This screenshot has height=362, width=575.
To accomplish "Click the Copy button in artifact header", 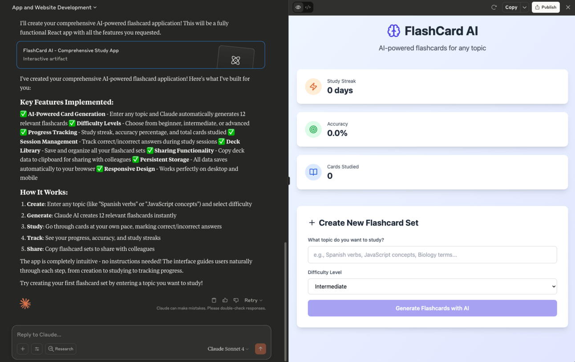I will click(x=511, y=7).
